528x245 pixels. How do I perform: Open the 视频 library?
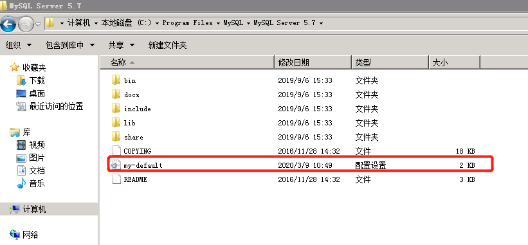point(37,145)
